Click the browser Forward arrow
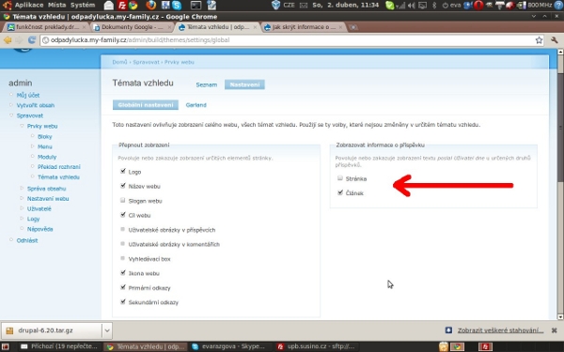Screen dimensions: 564x352 (19, 40)
